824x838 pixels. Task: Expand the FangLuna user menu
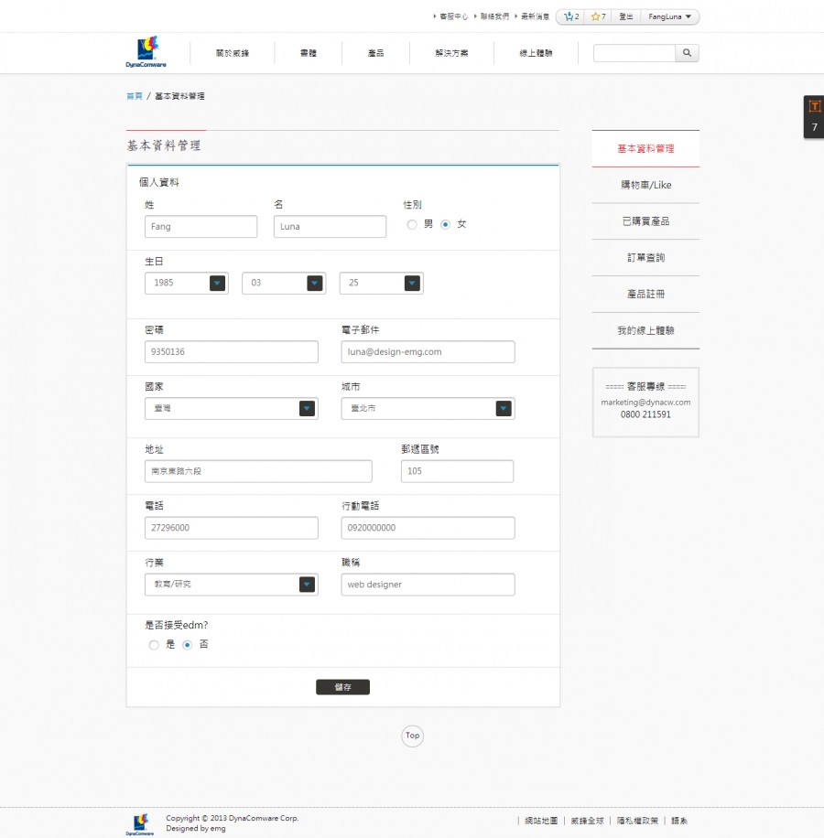(670, 16)
